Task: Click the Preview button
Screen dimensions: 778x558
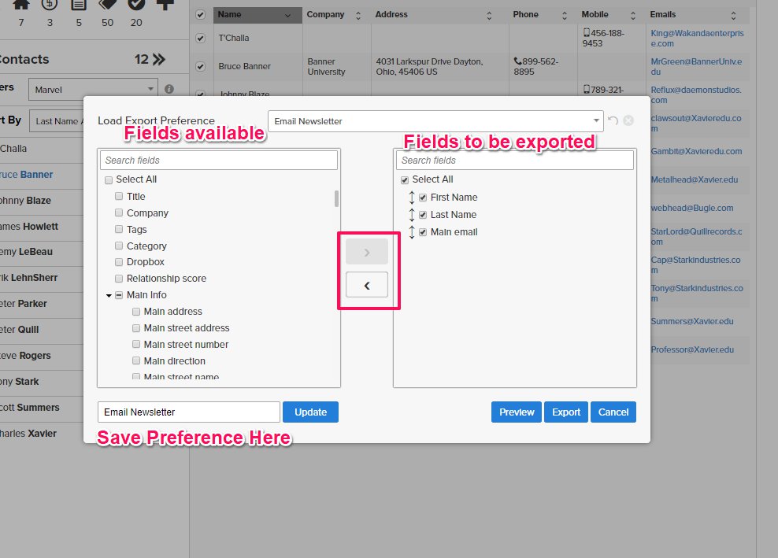Action: click(517, 412)
